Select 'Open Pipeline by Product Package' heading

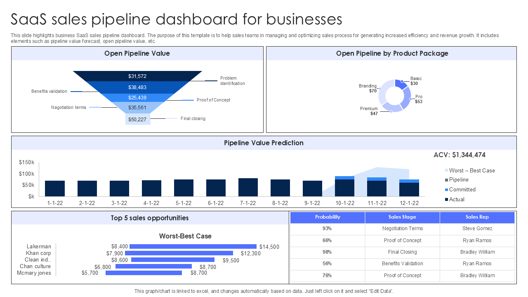392,54
